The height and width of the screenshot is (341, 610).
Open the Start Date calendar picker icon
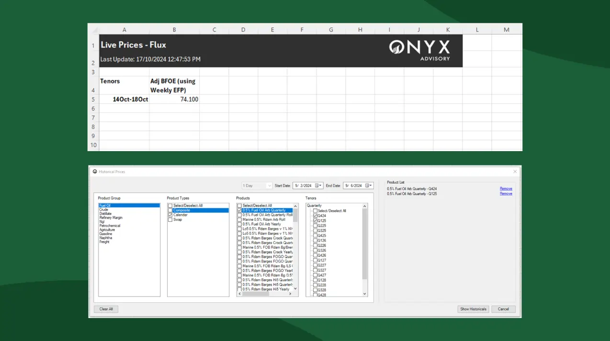coord(316,186)
